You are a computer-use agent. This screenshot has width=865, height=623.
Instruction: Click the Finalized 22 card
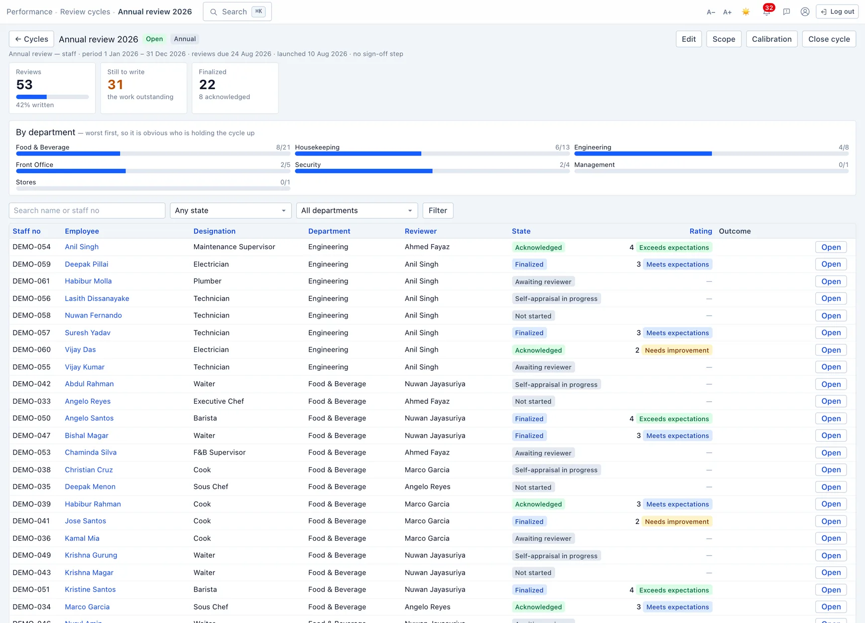[235, 88]
